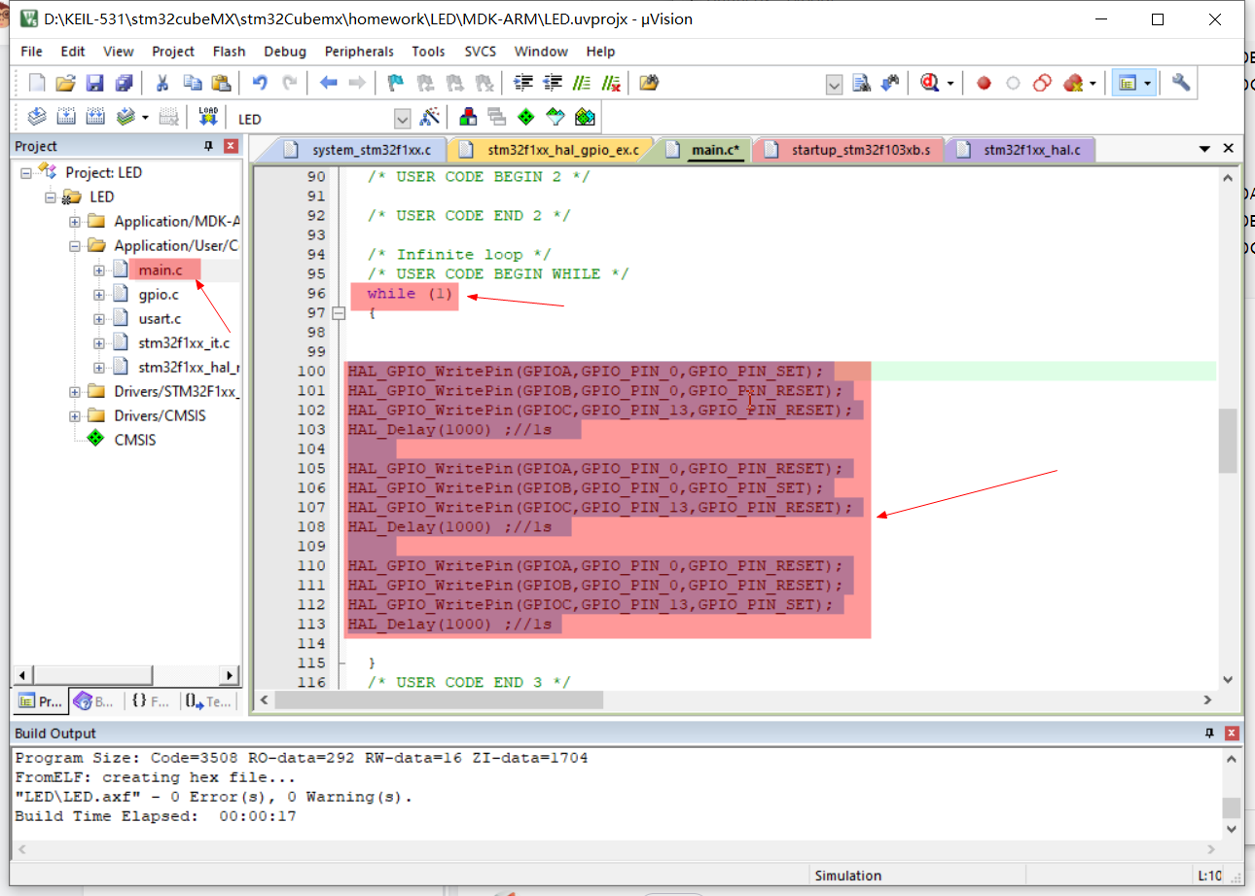The image size is (1255, 896).
Task: Paste from clipboard icon
Action: (221, 83)
